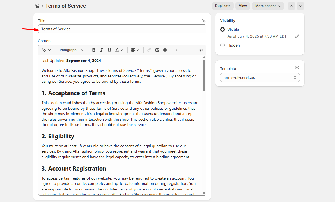This screenshot has height=202, width=335.
Task: Open the more formatting options ellipsis
Action: pyautogui.click(x=176, y=50)
